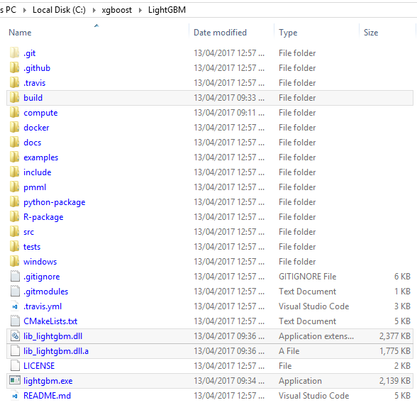Click the Application extens... type cell

pos(316,336)
